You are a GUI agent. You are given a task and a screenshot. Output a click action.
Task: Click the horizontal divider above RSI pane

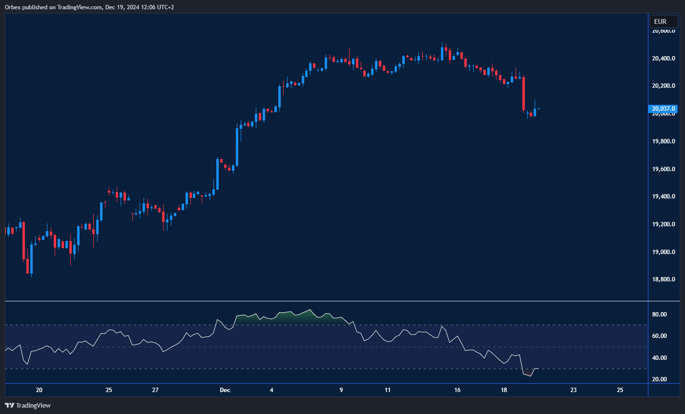point(342,301)
